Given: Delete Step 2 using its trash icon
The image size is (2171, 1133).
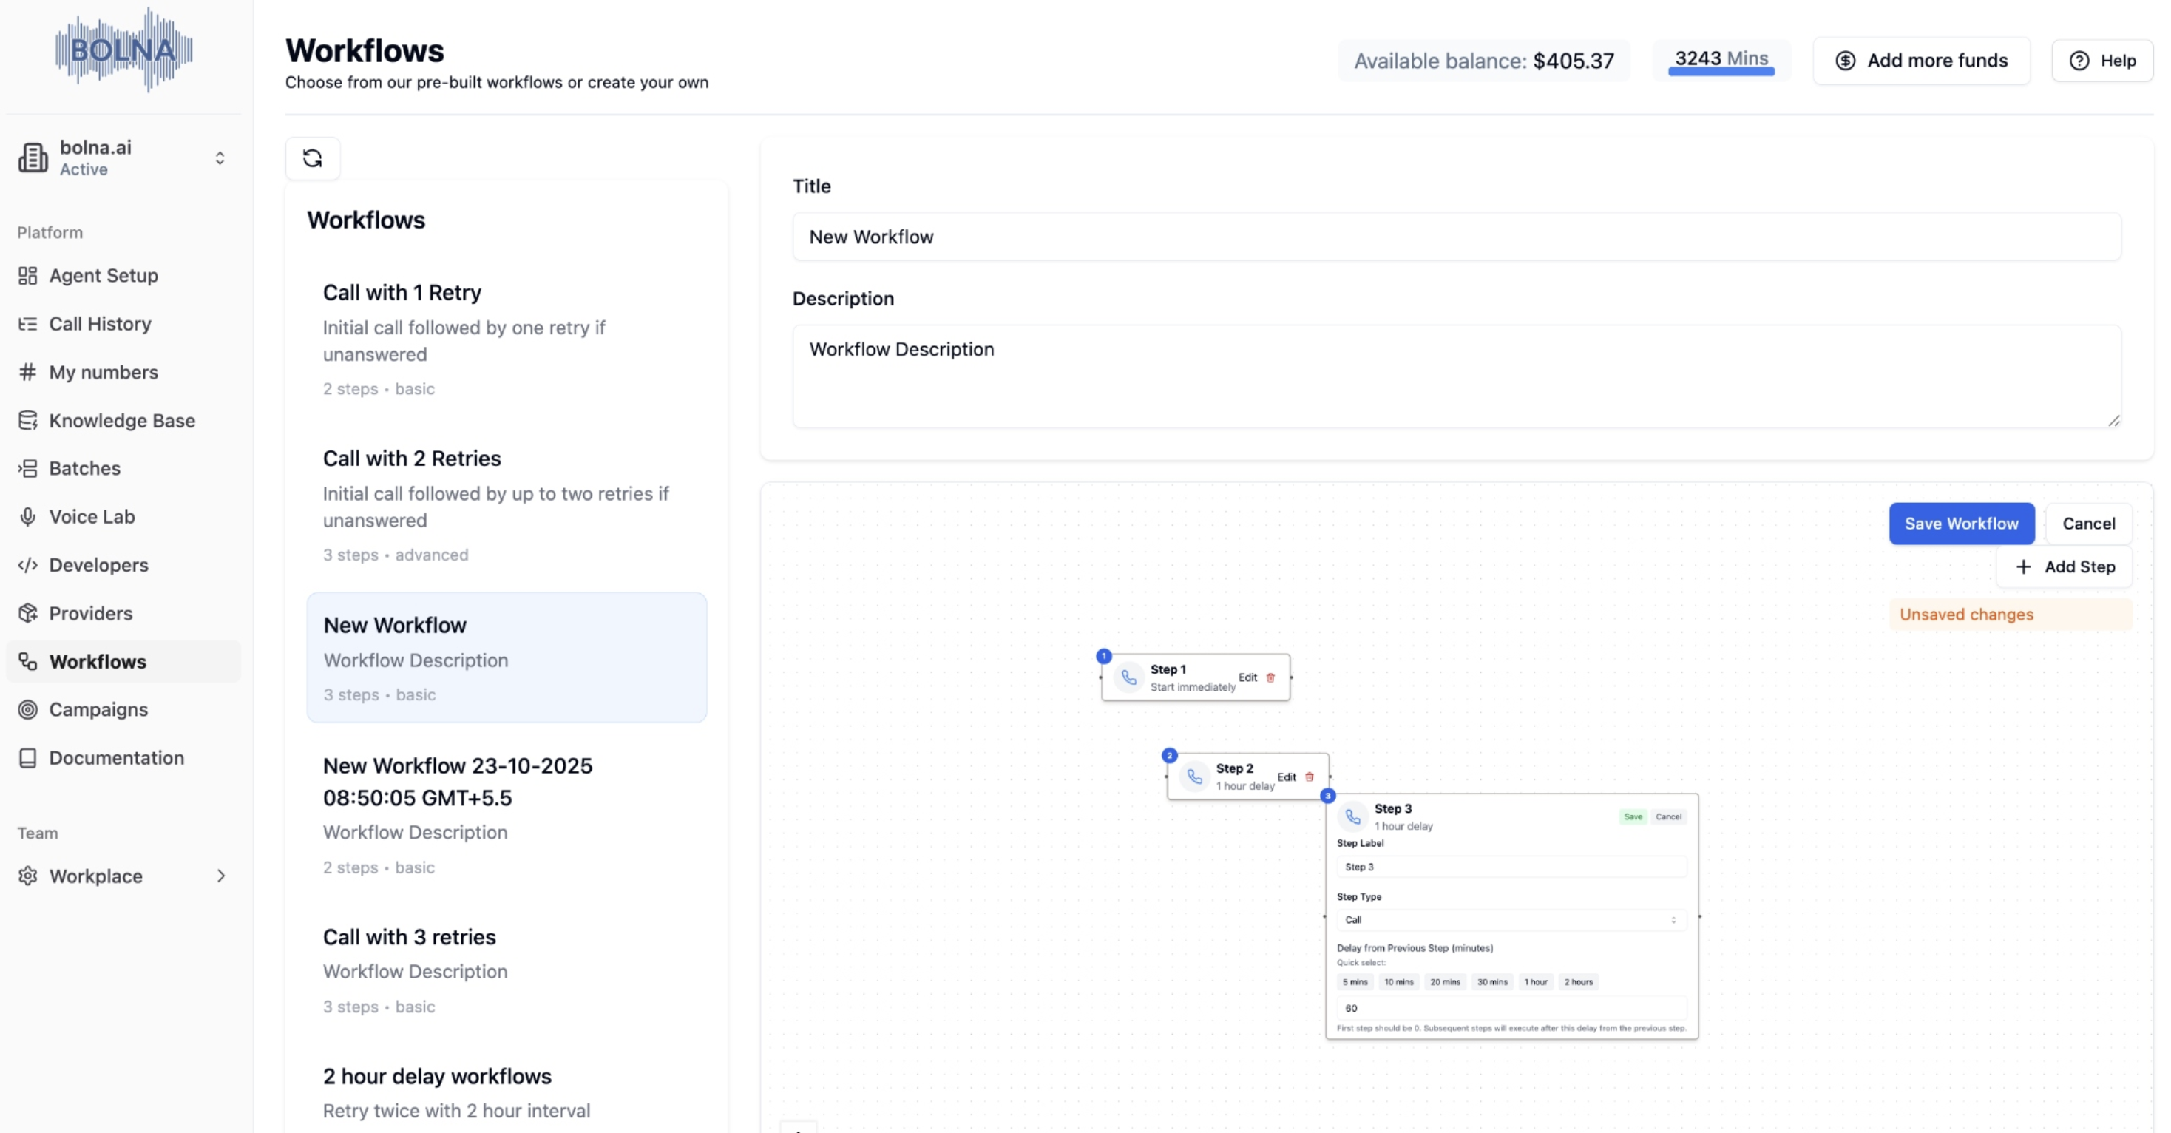Looking at the screenshot, I should tap(1309, 777).
